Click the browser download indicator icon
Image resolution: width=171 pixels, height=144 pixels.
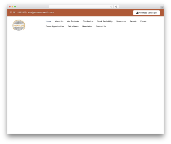click(116, 6)
